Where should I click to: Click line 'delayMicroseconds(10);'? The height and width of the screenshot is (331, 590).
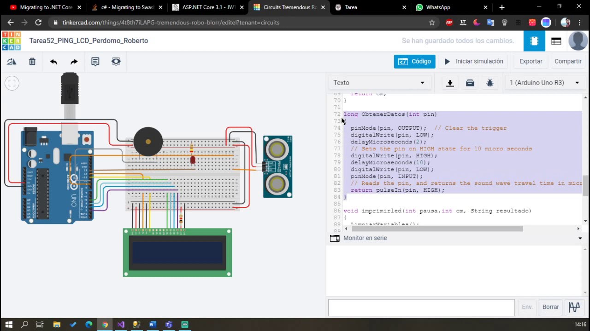click(390, 163)
